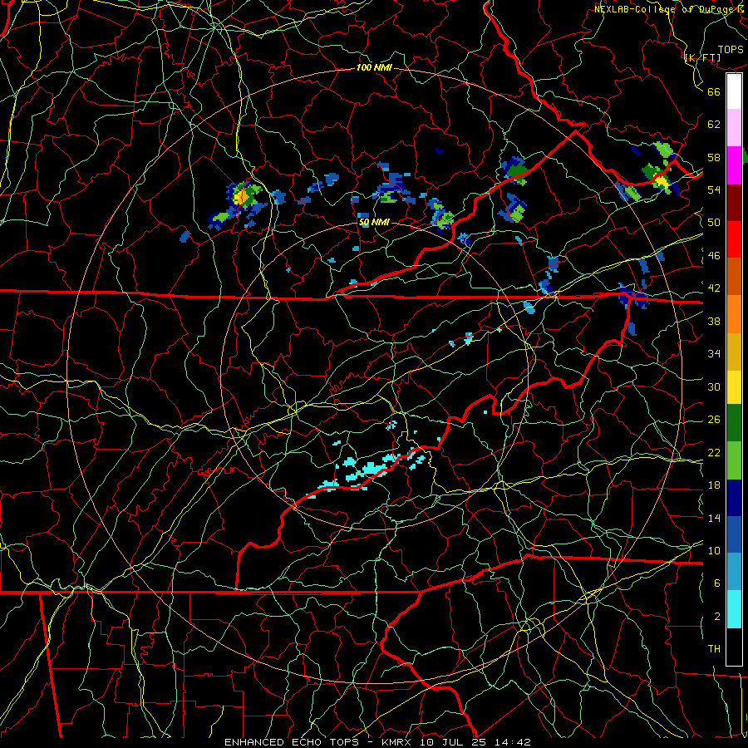Click the '18' legend value

[714, 485]
